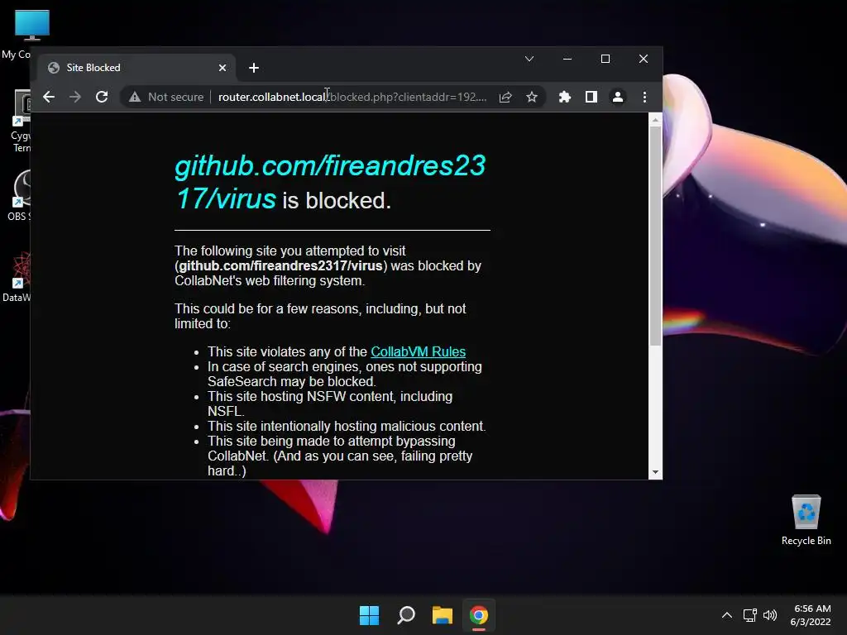Show hidden system tray icons
This screenshot has width=847, height=635.
click(727, 615)
